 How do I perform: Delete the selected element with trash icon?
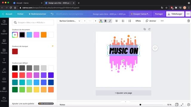pos(189,21)
